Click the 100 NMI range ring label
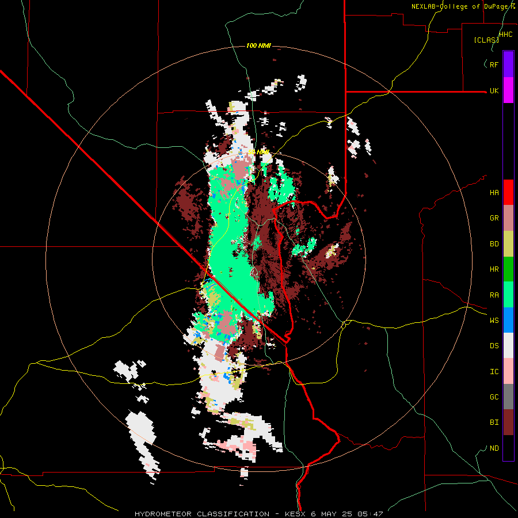 [x=258, y=45]
